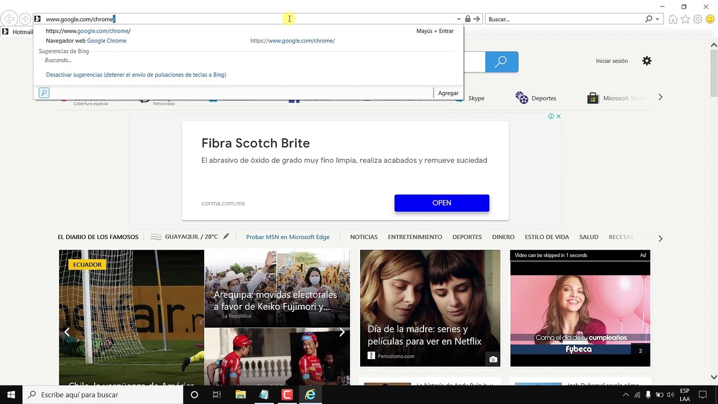Click the go arrow next to address bar

tap(477, 19)
